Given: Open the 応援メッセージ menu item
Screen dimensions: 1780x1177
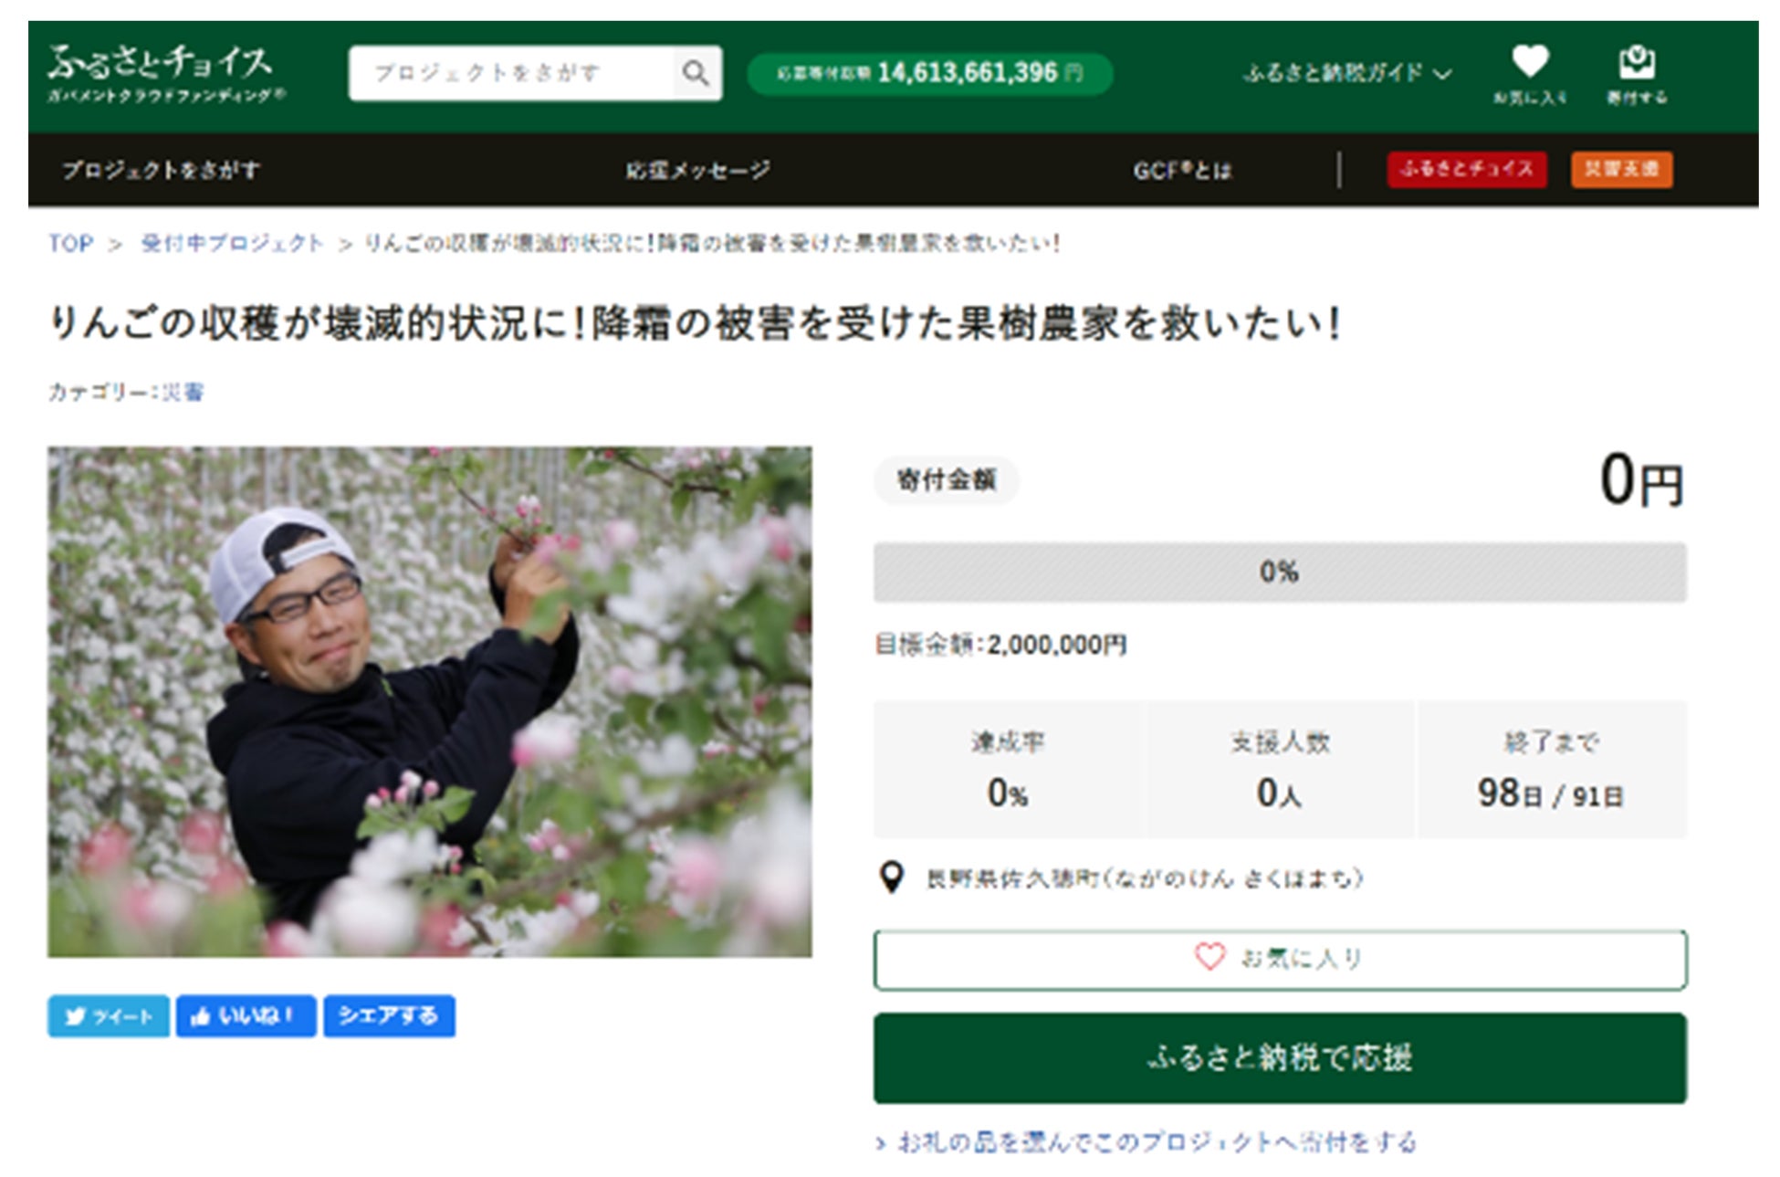Looking at the screenshot, I should coord(697,170).
